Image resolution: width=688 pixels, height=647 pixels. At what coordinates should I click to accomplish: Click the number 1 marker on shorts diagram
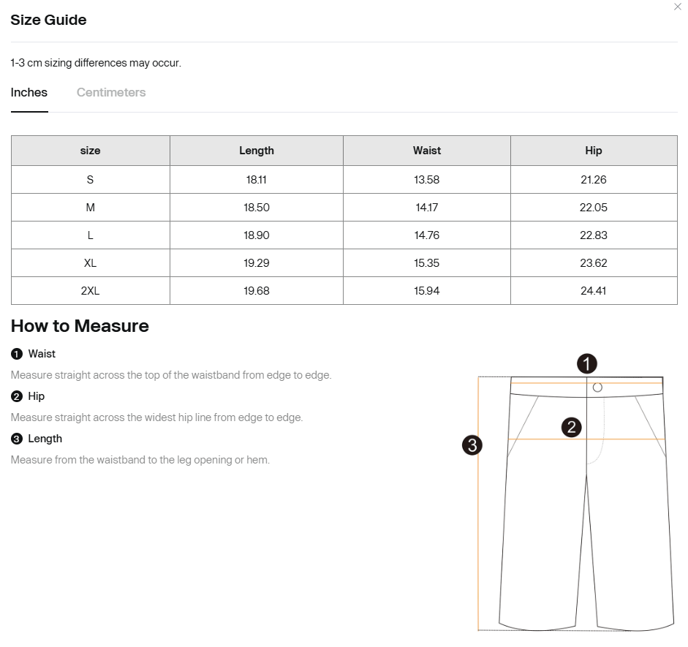[586, 363]
